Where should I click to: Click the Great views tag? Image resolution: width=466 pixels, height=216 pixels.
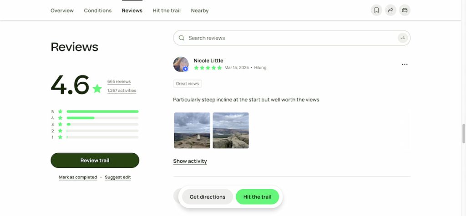pyautogui.click(x=187, y=84)
